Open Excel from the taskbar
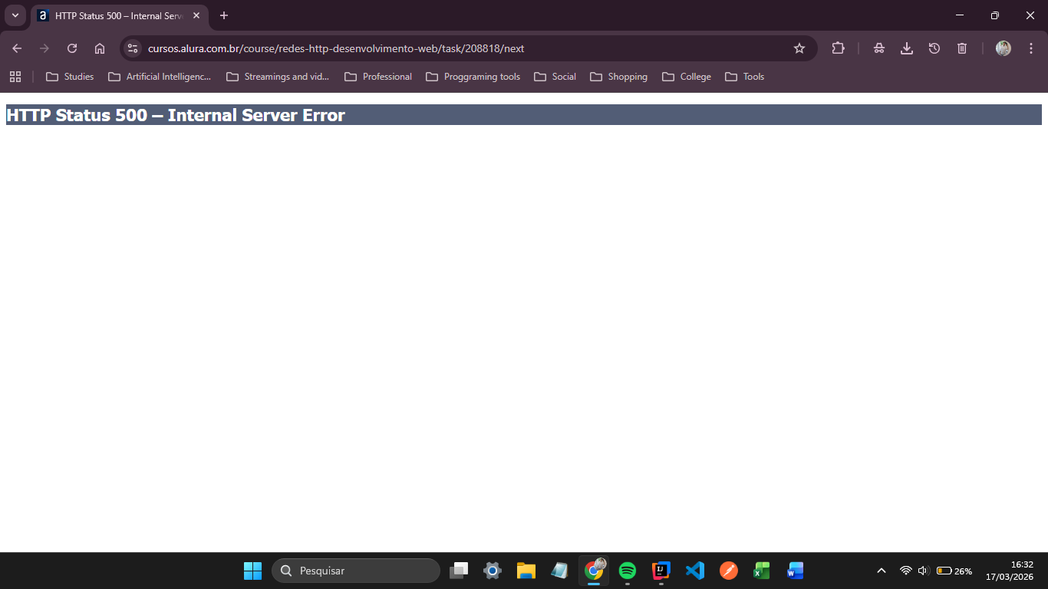This screenshot has height=589, width=1048. pos(762,571)
